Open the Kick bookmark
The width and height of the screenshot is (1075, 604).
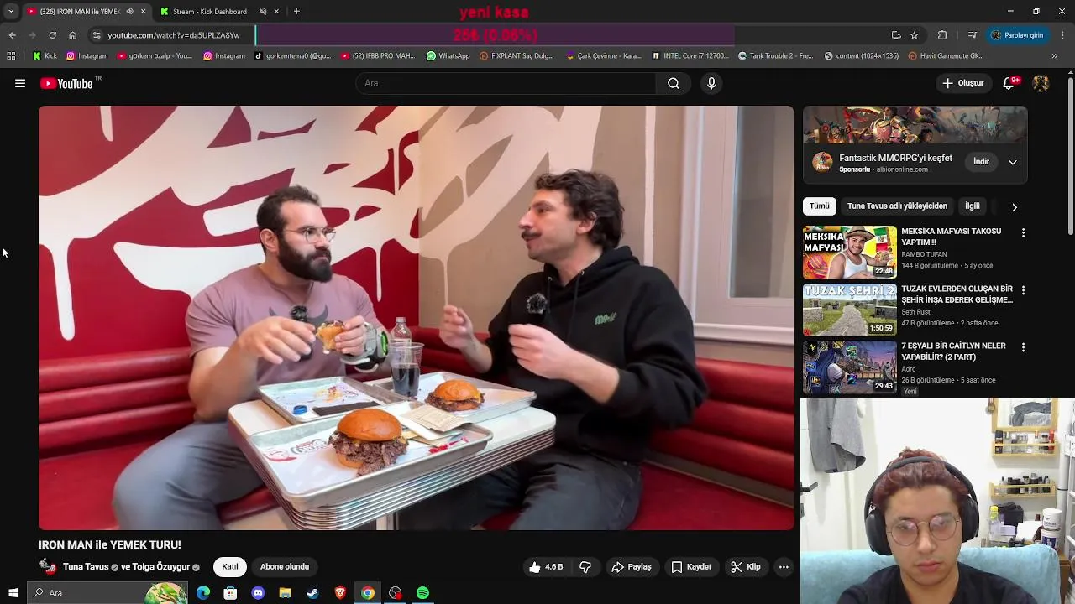45,56
